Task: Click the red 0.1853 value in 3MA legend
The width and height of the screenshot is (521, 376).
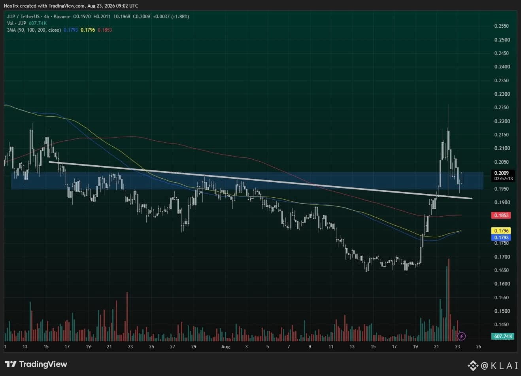Action: [105, 30]
